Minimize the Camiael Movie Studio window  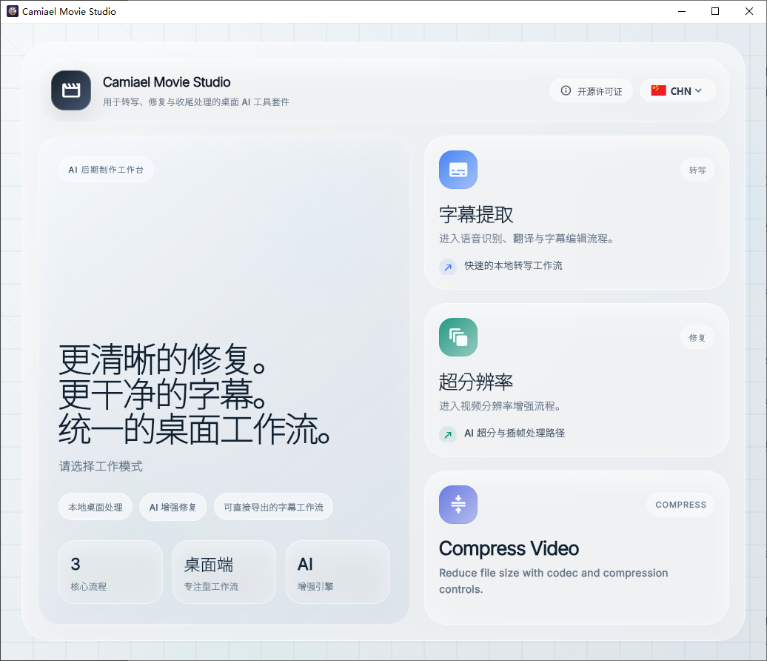[681, 11]
